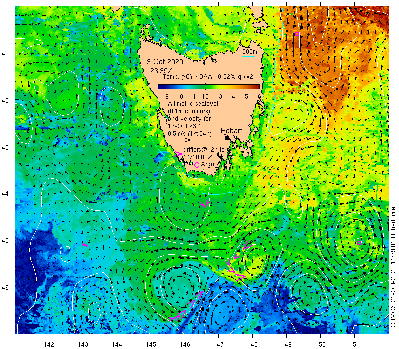
Task: Click the temperature color scale bar
Action: 208,87
